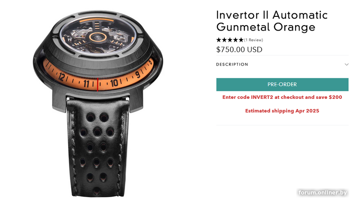Click the fifth star in the rating
This screenshot has height=202, width=356.
pyautogui.click(x=241, y=40)
